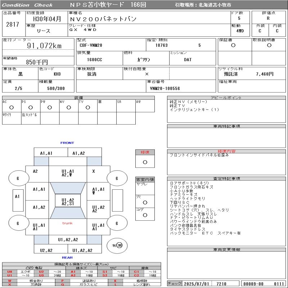Viewport: 288px width, 288px height.
Task: Select the first registration H30年04月
Action: tap(47, 19)
